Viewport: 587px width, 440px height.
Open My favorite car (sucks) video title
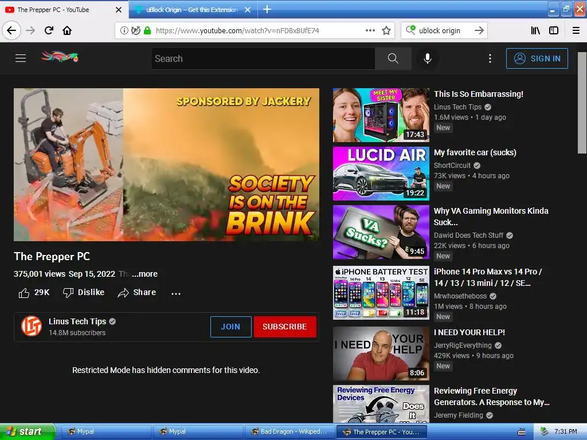tap(475, 152)
